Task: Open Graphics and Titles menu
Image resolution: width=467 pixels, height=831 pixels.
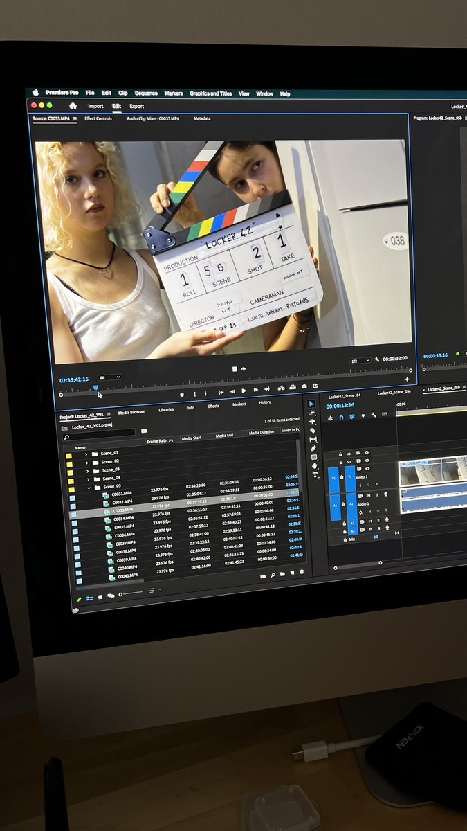Action: tap(210, 93)
